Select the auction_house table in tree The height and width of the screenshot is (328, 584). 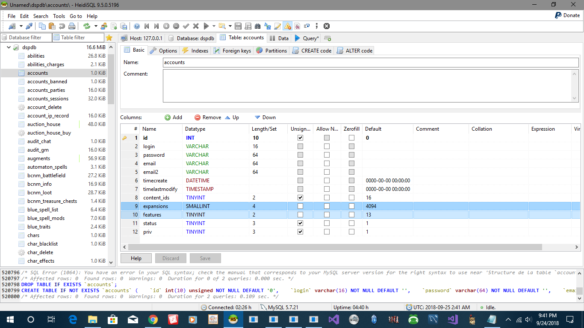(x=44, y=124)
